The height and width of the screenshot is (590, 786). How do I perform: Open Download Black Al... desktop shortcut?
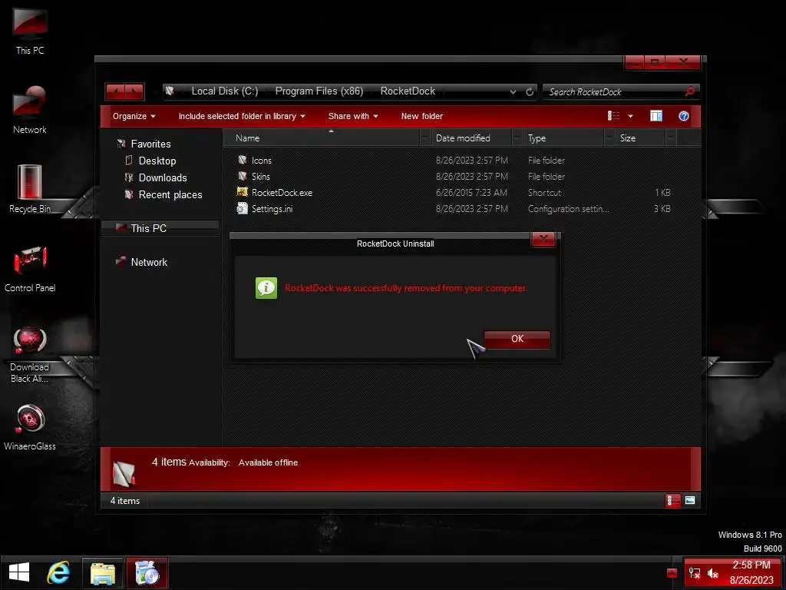tap(30, 353)
